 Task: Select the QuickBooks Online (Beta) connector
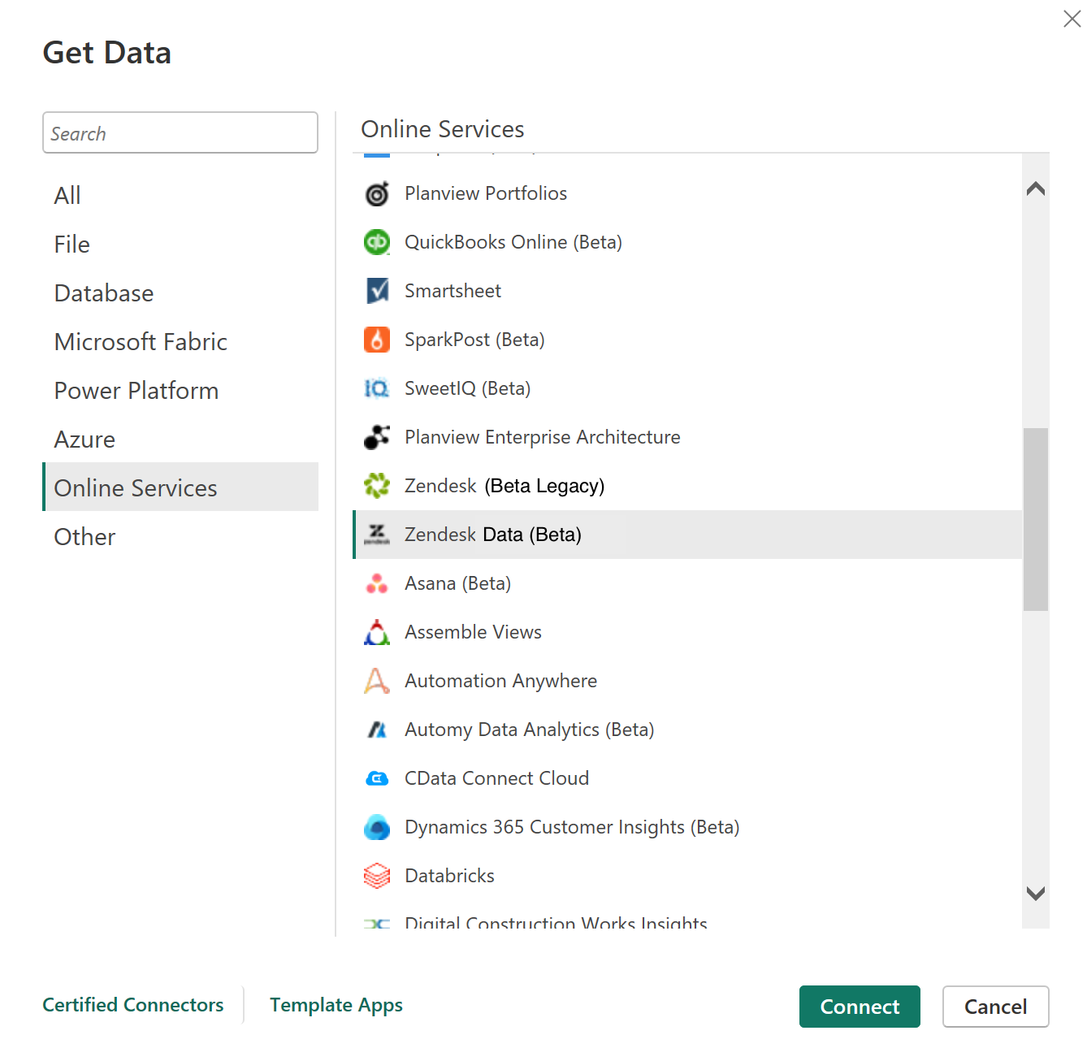[513, 242]
